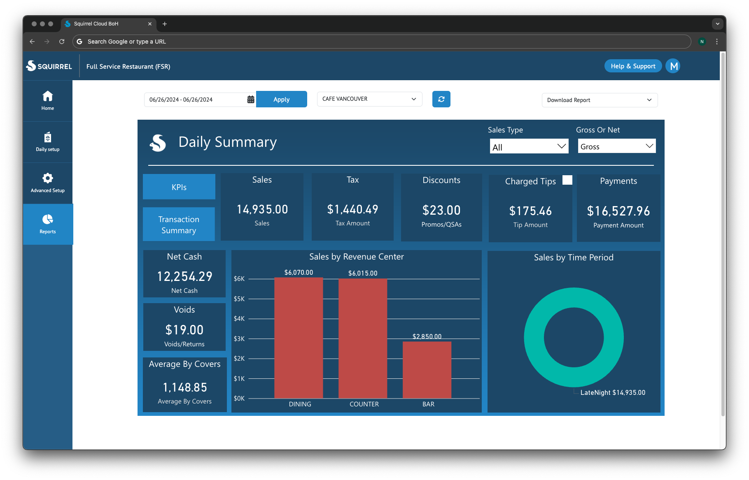Switch to Transaction Summary tab
The height and width of the screenshot is (480, 749).
pyautogui.click(x=179, y=225)
